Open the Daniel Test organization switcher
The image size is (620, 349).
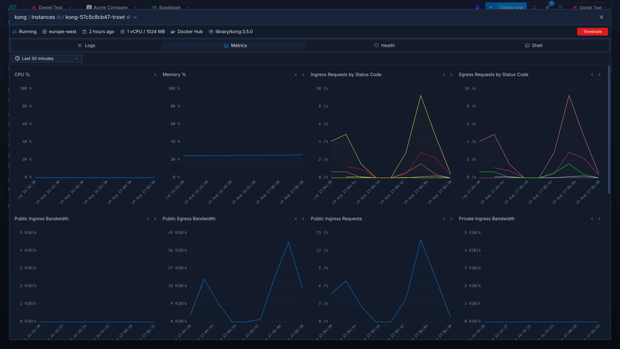[x=51, y=7]
